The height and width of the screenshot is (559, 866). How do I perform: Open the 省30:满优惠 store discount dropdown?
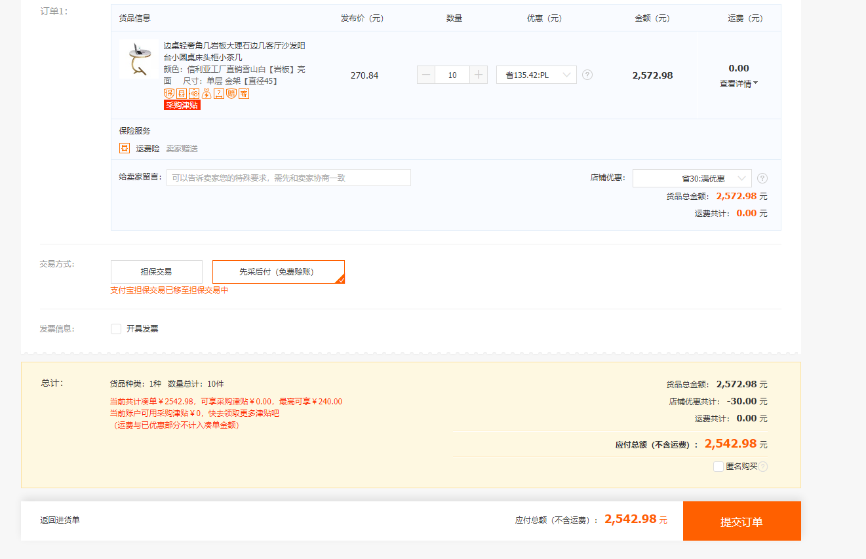pyautogui.click(x=692, y=178)
